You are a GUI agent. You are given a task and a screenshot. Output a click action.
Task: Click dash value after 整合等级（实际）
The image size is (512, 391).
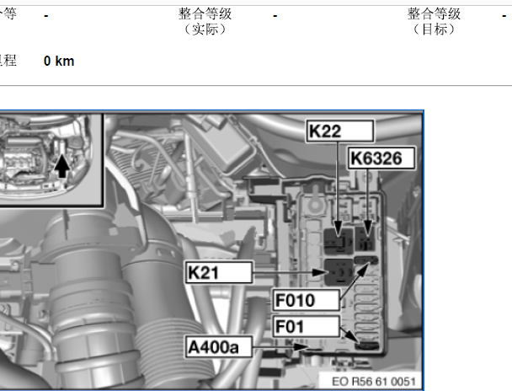point(275,15)
